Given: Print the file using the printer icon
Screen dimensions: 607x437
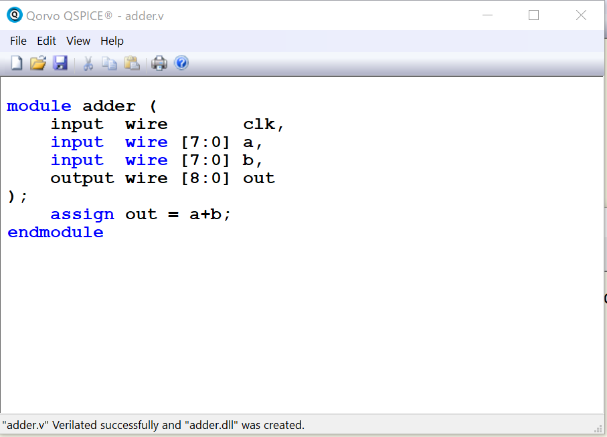Looking at the screenshot, I should pyautogui.click(x=159, y=63).
